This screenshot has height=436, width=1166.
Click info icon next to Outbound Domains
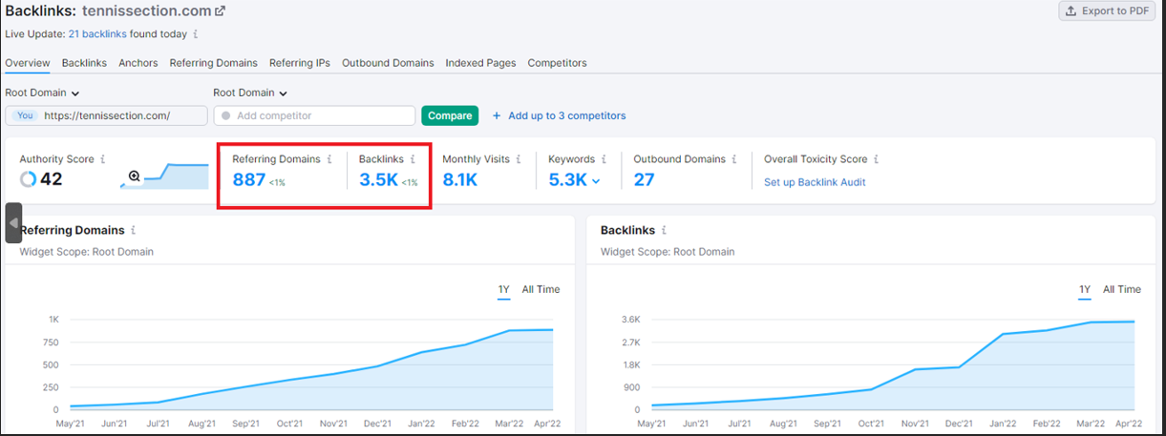click(734, 159)
